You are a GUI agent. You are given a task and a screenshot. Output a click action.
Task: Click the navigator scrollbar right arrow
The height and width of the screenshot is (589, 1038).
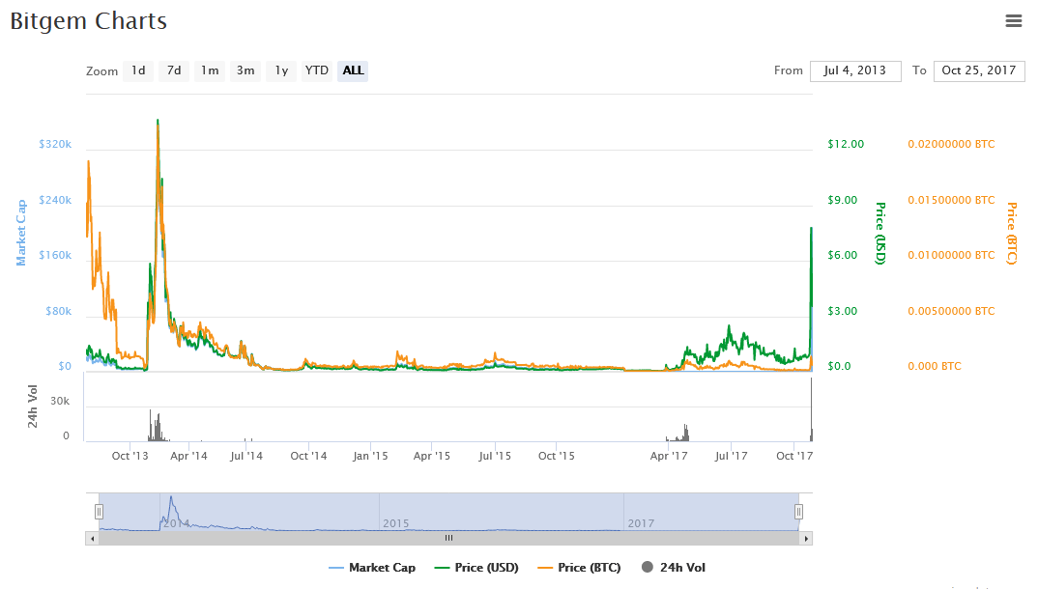coord(806,539)
